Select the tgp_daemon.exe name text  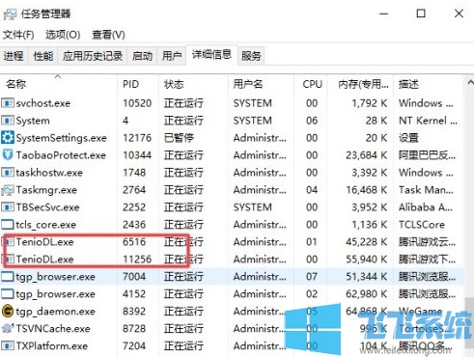[56, 312]
